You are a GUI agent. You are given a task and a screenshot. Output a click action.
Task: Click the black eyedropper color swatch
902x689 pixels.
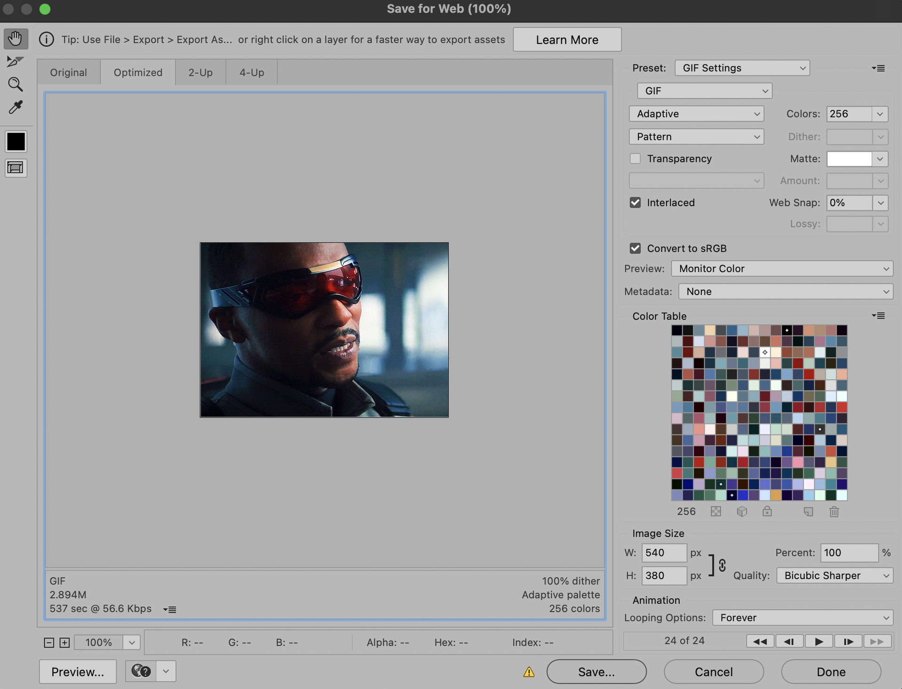click(x=16, y=142)
